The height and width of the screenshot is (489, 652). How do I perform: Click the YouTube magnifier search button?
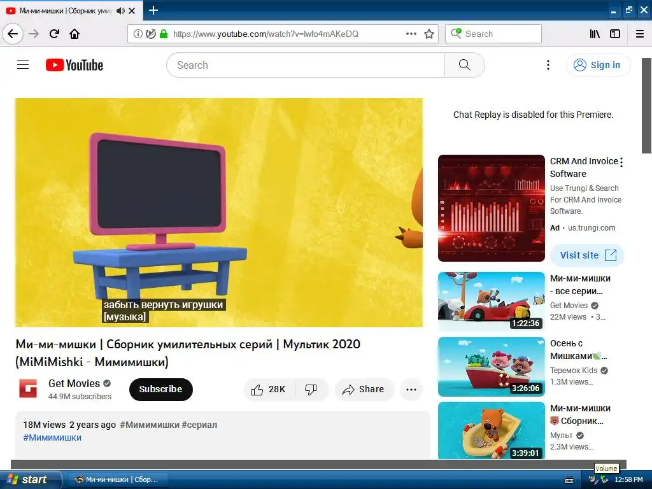464,65
